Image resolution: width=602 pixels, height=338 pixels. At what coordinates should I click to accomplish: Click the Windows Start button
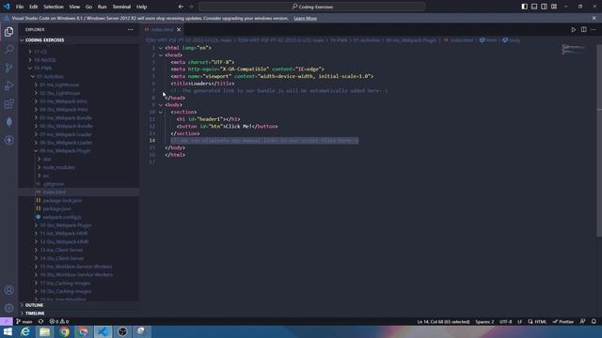tap(8, 331)
